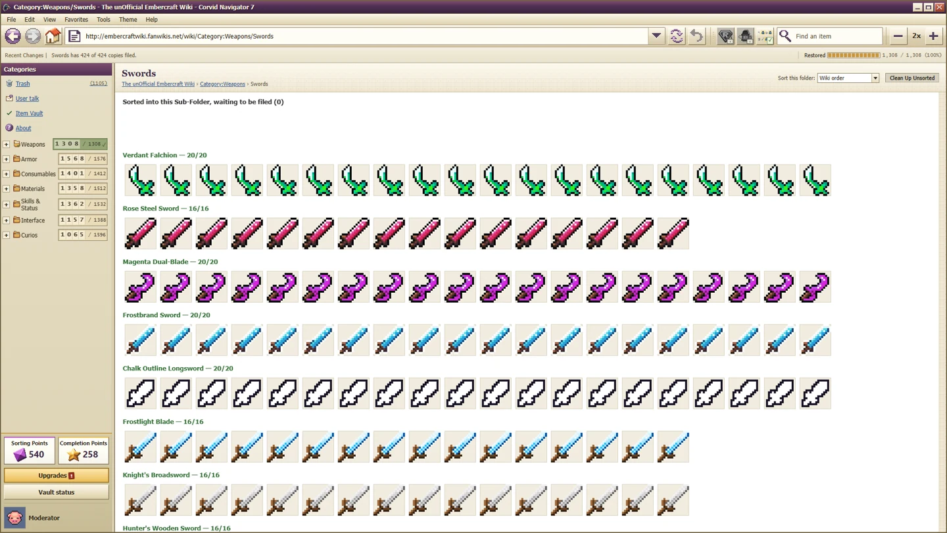
Task: Click the magnifying glass search icon
Action: click(x=785, y=36)
